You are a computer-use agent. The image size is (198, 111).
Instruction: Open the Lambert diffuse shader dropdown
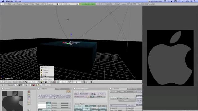click(114, 92)
